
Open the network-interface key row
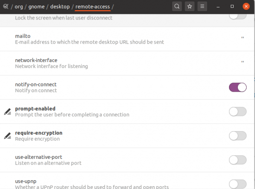127,63
